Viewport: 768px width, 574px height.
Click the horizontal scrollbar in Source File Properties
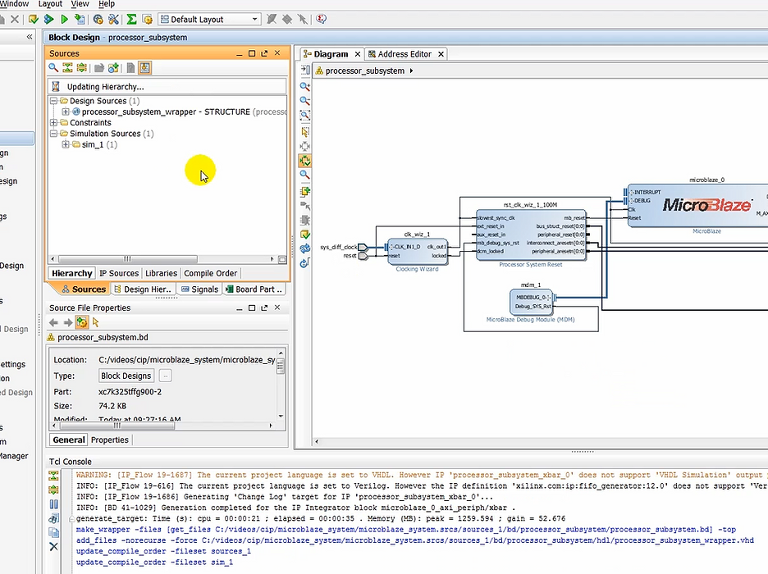[115, 426]
